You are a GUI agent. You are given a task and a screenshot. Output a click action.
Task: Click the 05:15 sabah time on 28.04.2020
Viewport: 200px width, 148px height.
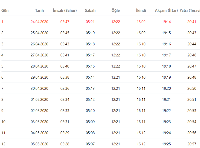point(90,66)
